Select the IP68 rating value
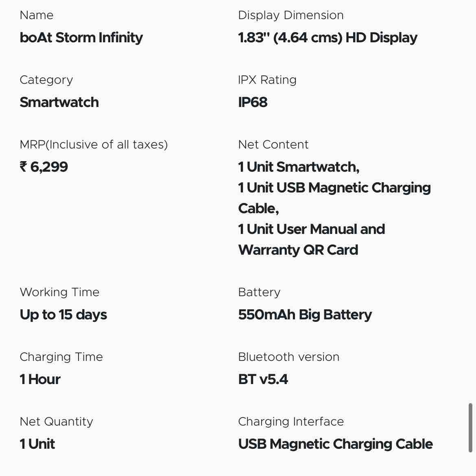The height and width of the screenshot is (476, 476). [253, 102]
